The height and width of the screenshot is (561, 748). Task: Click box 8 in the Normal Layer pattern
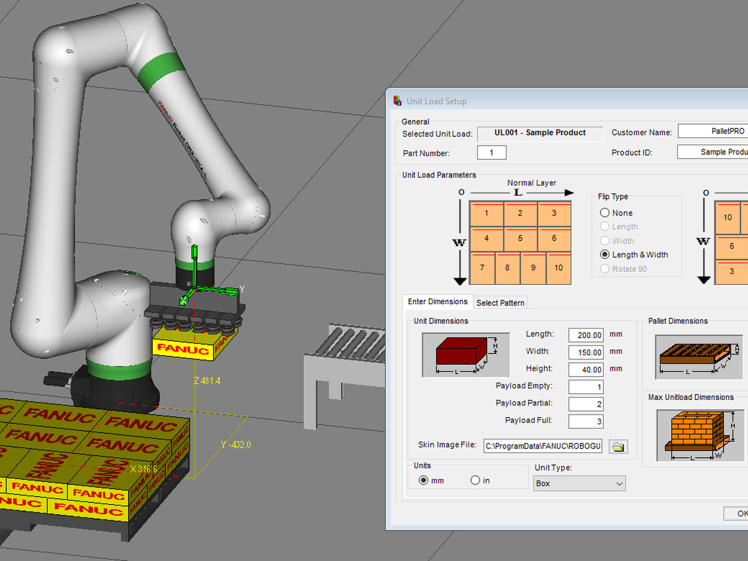point(507,268)
